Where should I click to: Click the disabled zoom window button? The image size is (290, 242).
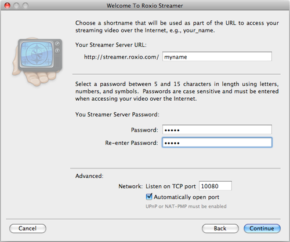tap(26, 6)
